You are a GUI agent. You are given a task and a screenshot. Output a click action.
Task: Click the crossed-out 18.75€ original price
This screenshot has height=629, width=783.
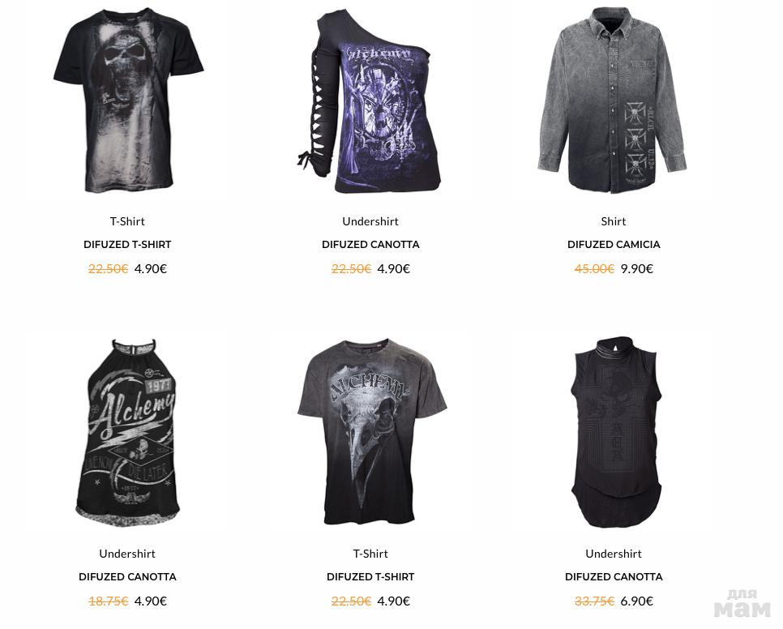point(109,601)
